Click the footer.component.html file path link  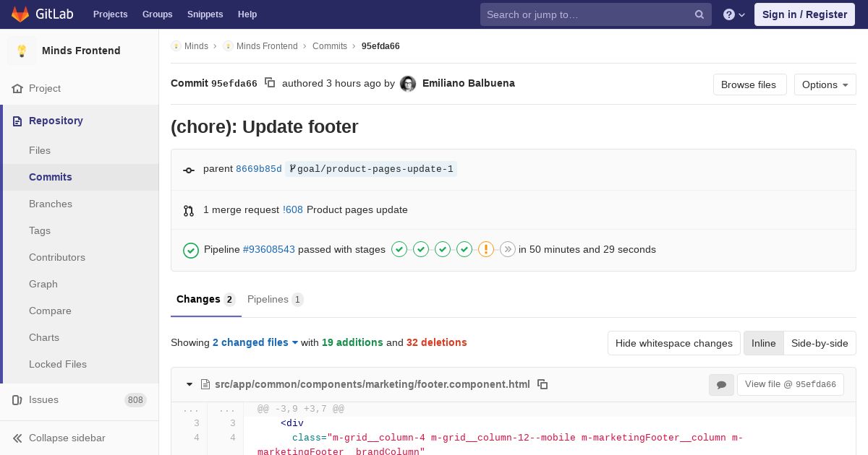point(373,384)
